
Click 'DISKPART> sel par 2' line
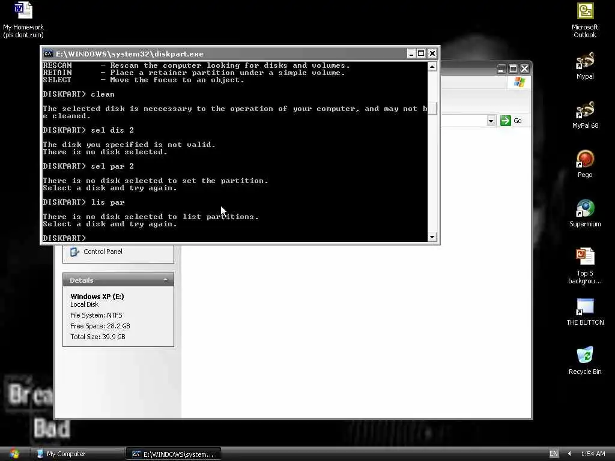tap(88, 166)
